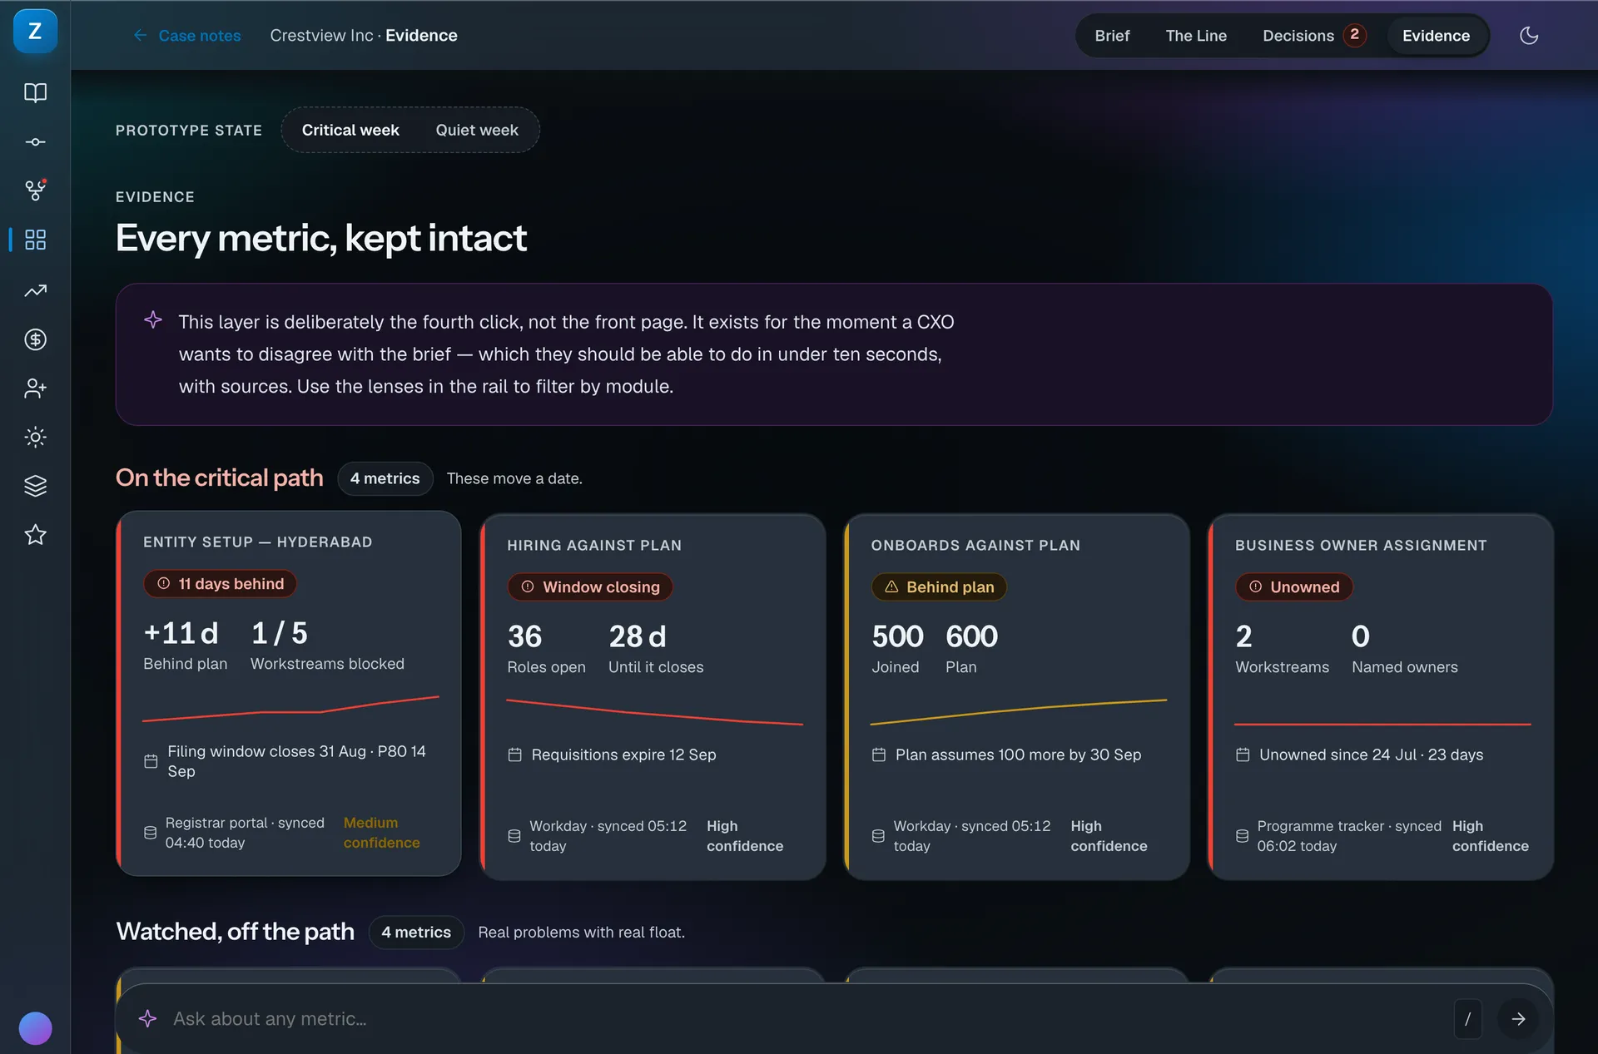Open the Onboards Against Plan card title
This screenshot has width=1598, height=1054.
(975, 546)
